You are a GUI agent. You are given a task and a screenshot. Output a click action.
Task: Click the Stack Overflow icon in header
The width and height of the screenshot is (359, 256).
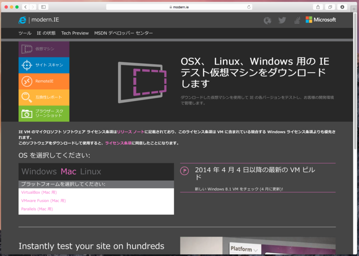297,20
